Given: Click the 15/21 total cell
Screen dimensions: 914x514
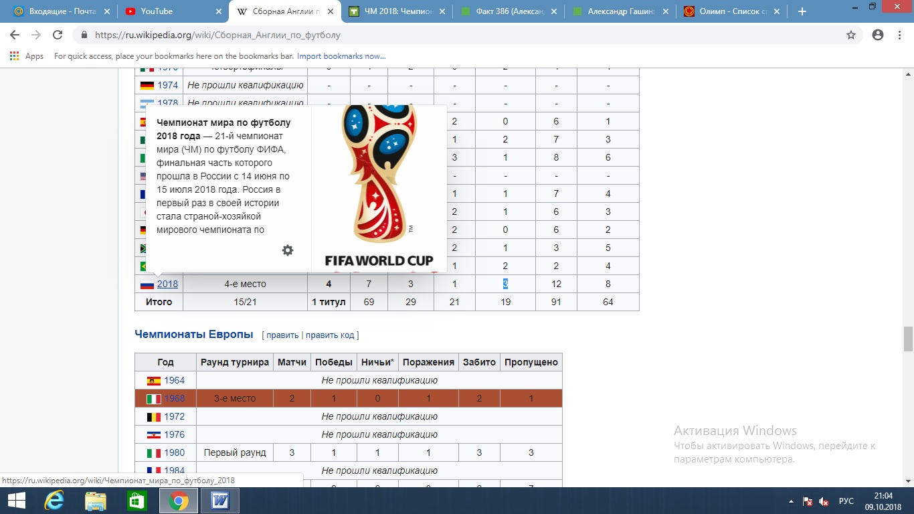Looking at the screenshot, I should tap(245, 302).
